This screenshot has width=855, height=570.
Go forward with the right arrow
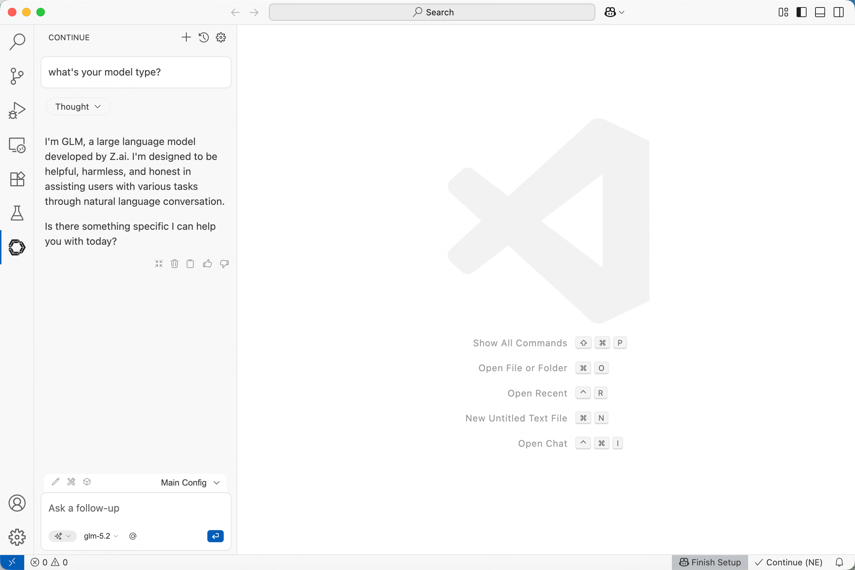[x=254, y=12]
